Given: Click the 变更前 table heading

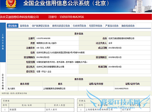Looking at the screenshot, I should pos(6,101).
